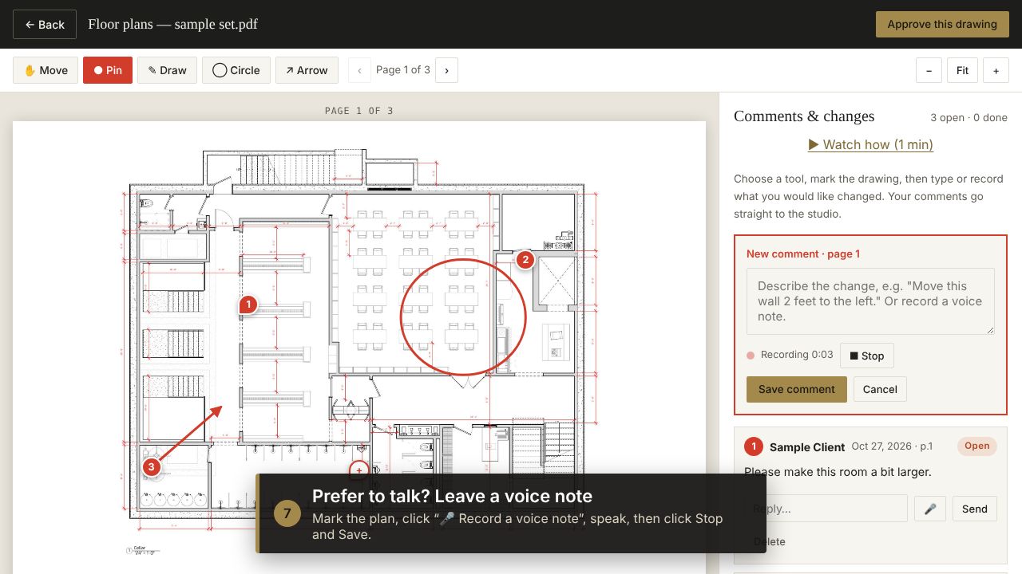Open pin 2 on the floor plan
Screen dimensions: 1022x574
pyautogui.click(x=525, y=260)
